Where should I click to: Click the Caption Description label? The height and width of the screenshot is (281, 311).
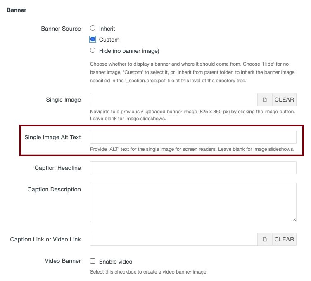pyautogui.click(x=54, y=189)
